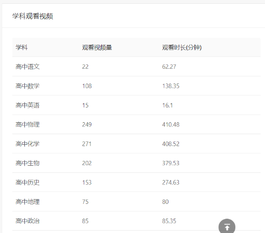Click video count 108 for 高中数学
The image size is (265, 233).
pos(87,86)
